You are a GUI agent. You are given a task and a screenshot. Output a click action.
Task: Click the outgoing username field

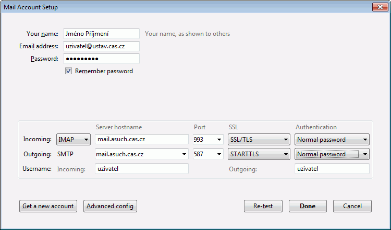coord(332,169)
